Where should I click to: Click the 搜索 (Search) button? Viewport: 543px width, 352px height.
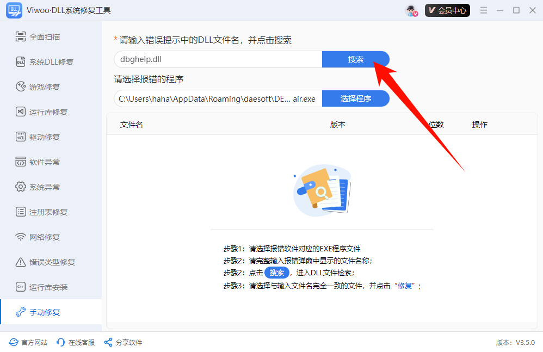coord(356,59)
